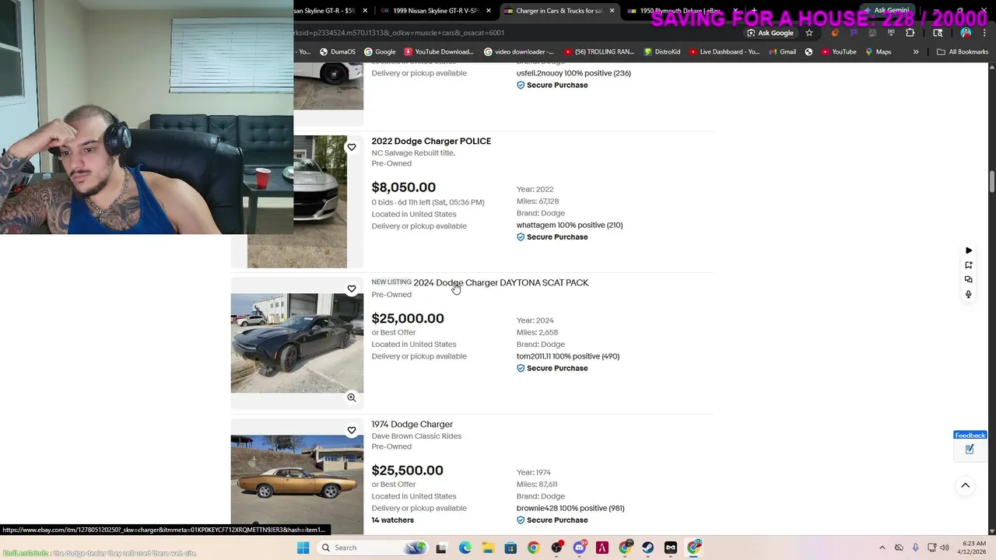Open the 2024 black Charger listing photo
This screenshot has width=996, height=560.
coord(297,343)
